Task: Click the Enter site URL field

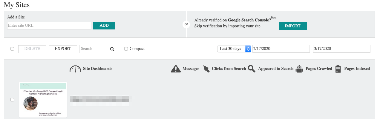Action: point(49,26)
